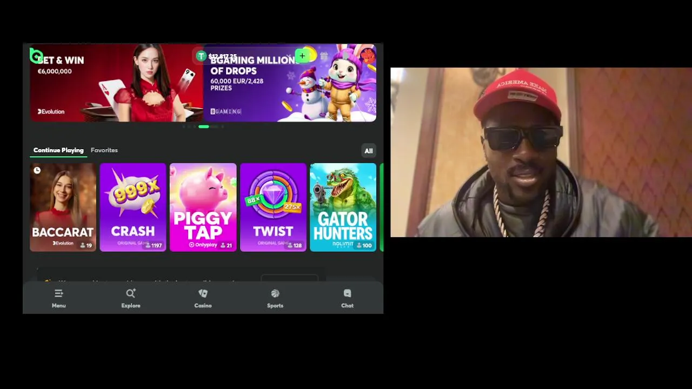This screenshot has height=389, width=692.
Task: Launch the Twist original game
Action: (273, 207)
